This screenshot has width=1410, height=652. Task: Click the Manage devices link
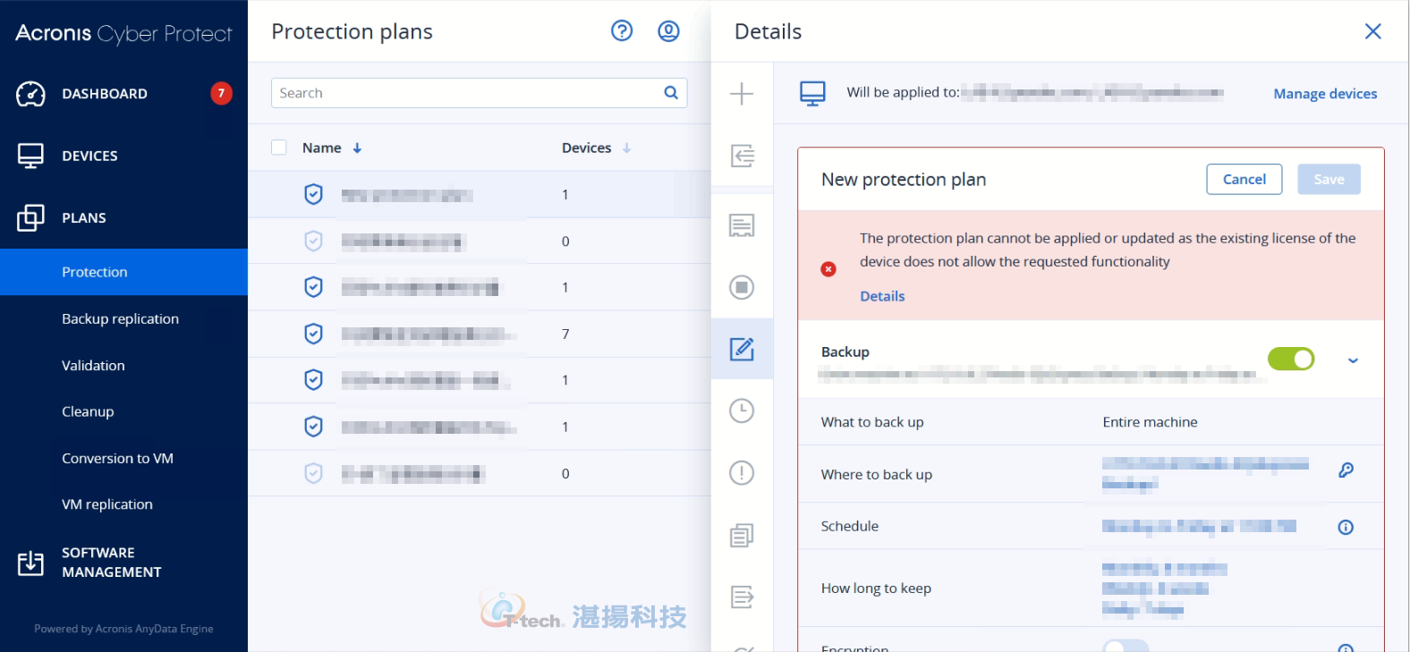(1325, 94)
